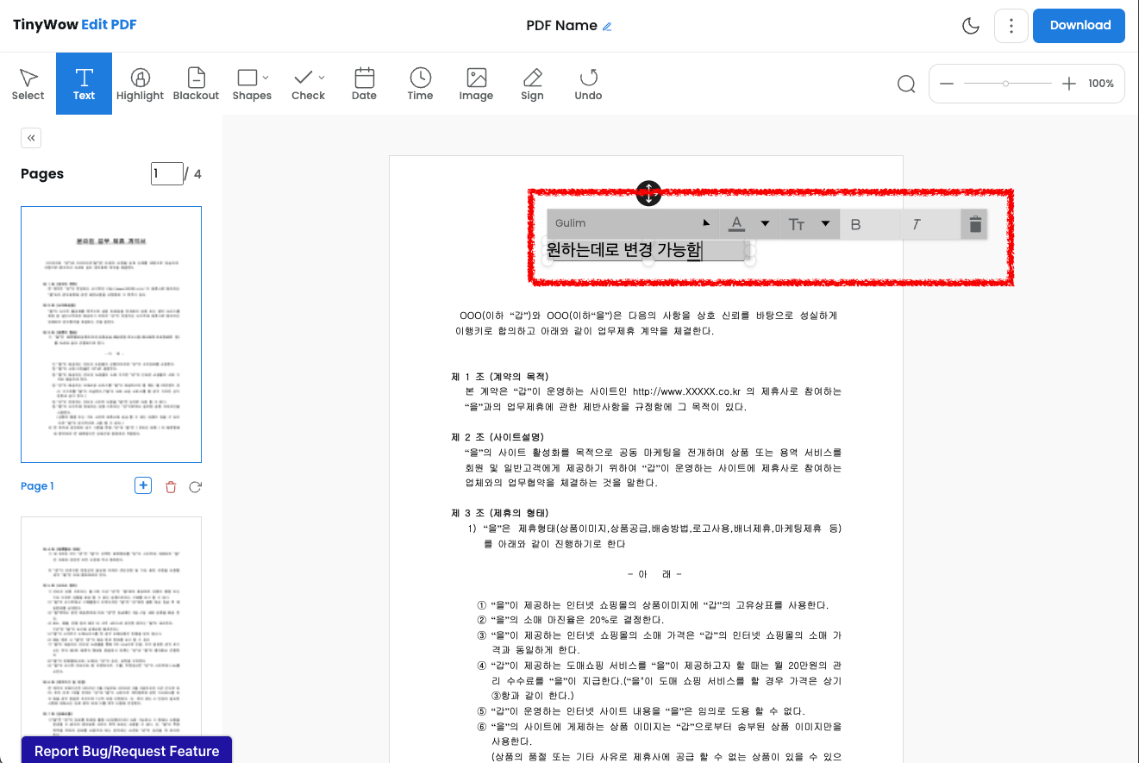Download the edited PDF
The image size is (1139, 763).
pos(1079,26)
